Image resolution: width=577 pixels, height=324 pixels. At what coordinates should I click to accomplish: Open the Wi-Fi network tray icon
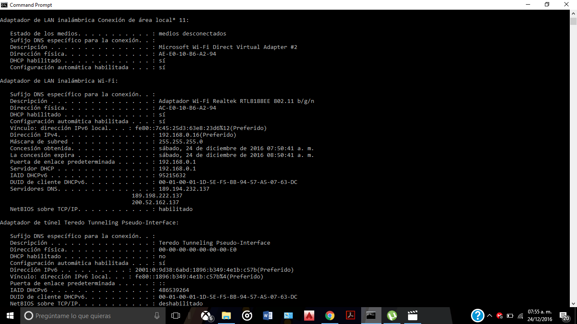tap(520, 316)
